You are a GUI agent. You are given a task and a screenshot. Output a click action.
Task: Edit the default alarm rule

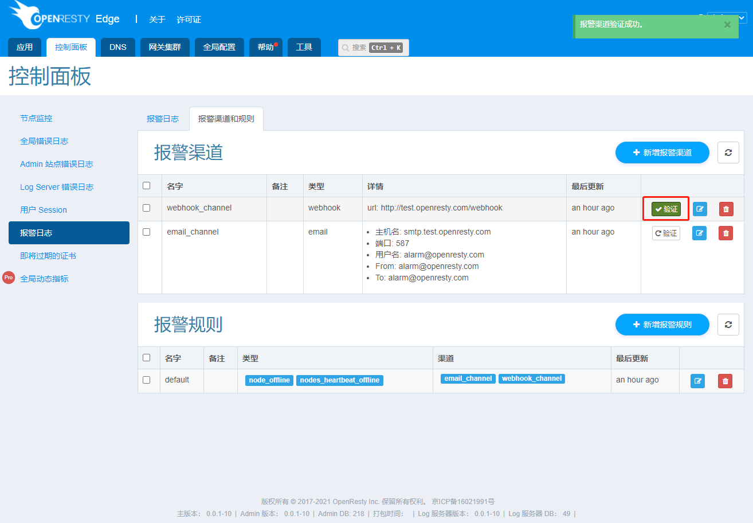pyautogui.click(x=697, y=381)
